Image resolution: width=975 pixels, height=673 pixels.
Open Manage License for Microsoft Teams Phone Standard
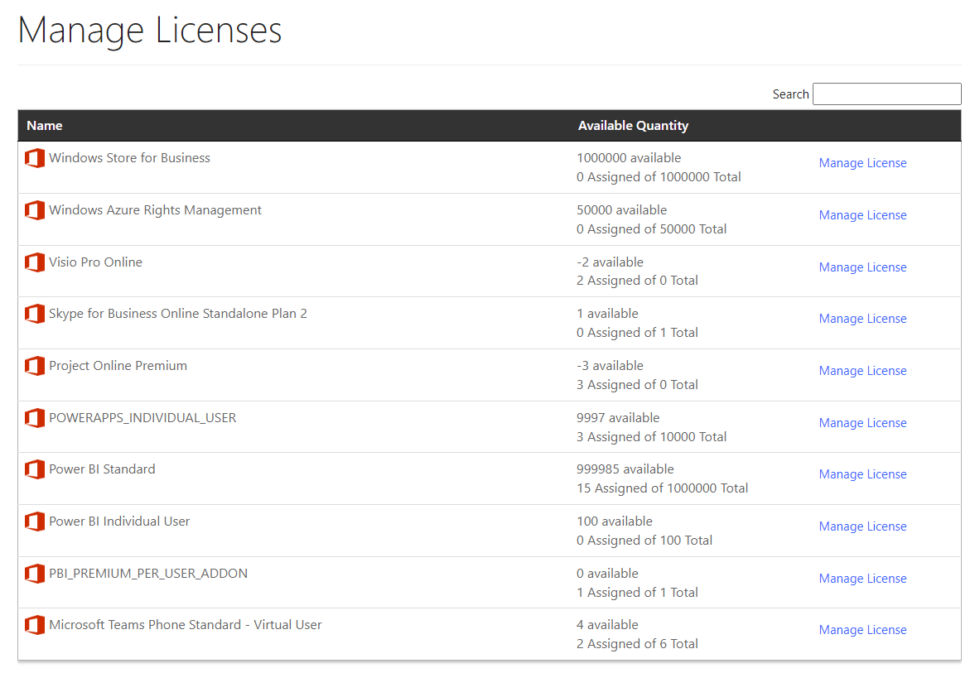pyautogui.click(x=862, y=630)
